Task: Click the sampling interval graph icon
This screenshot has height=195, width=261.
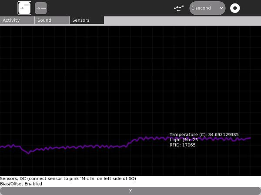Action: [x=178, y=8]
